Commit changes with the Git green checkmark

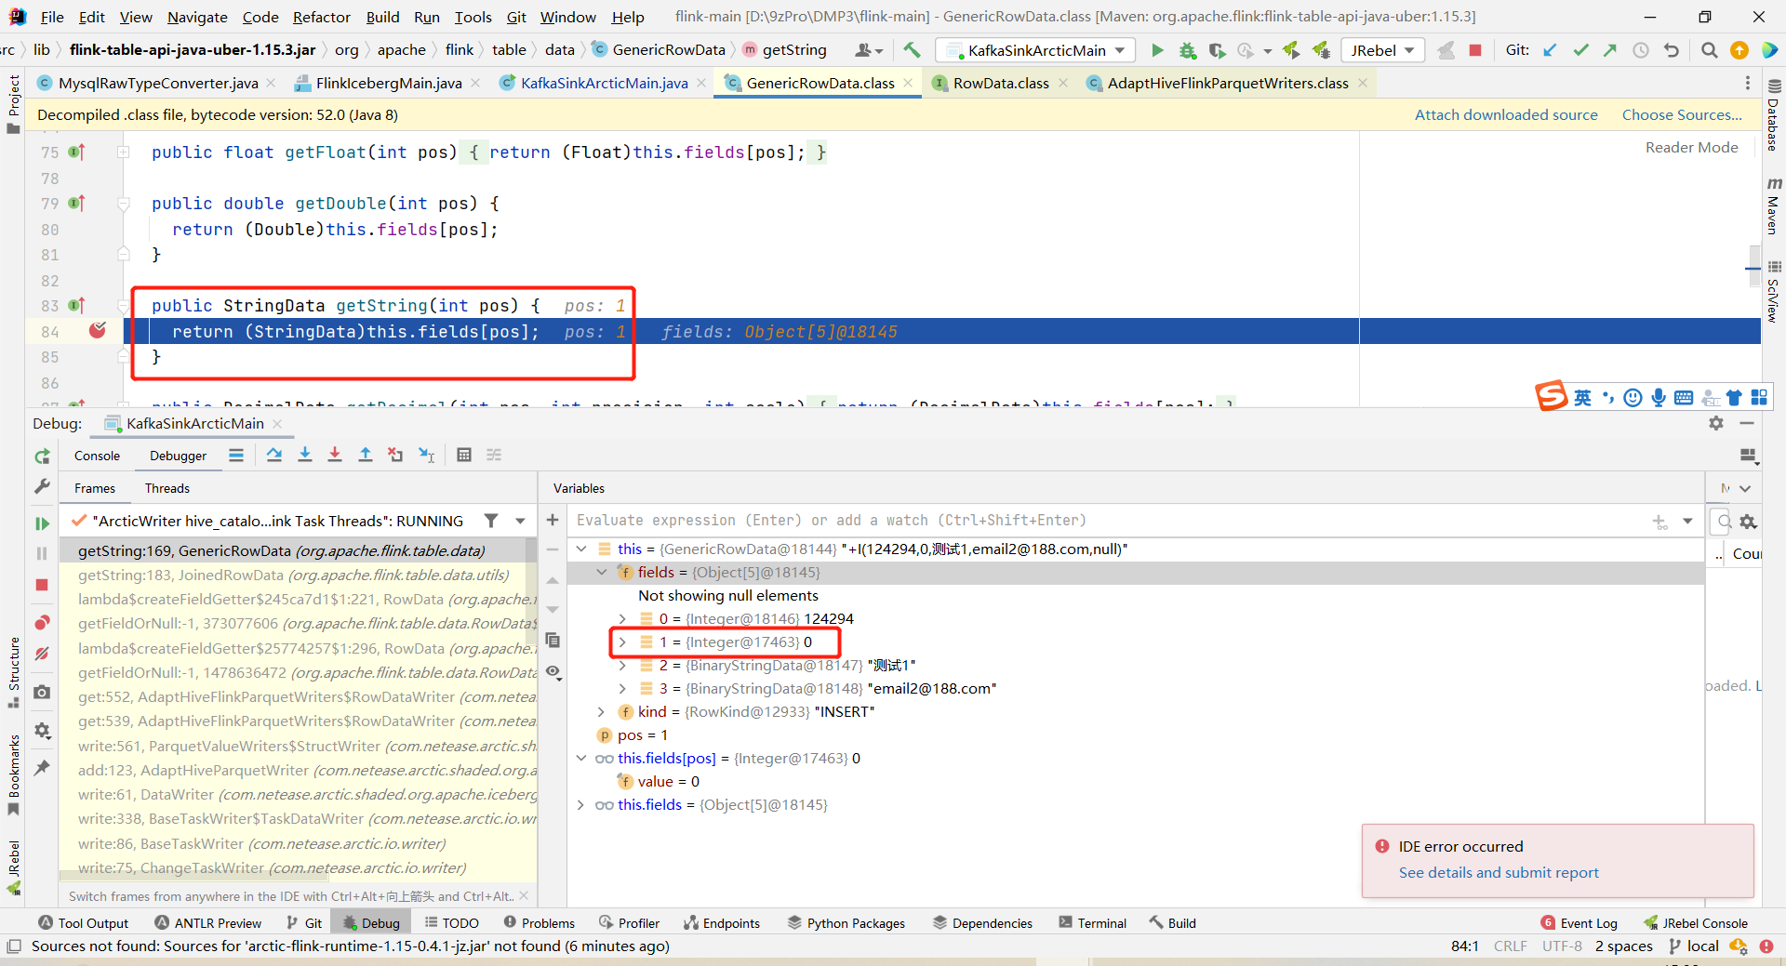(1580, 50)
